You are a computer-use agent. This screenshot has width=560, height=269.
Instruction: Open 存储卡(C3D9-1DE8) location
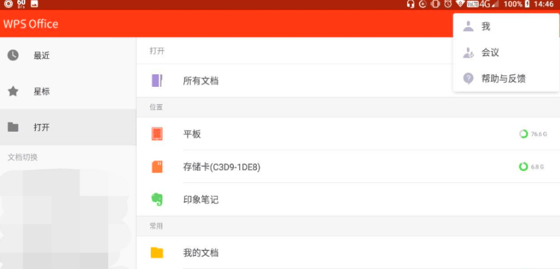point(348,167)
